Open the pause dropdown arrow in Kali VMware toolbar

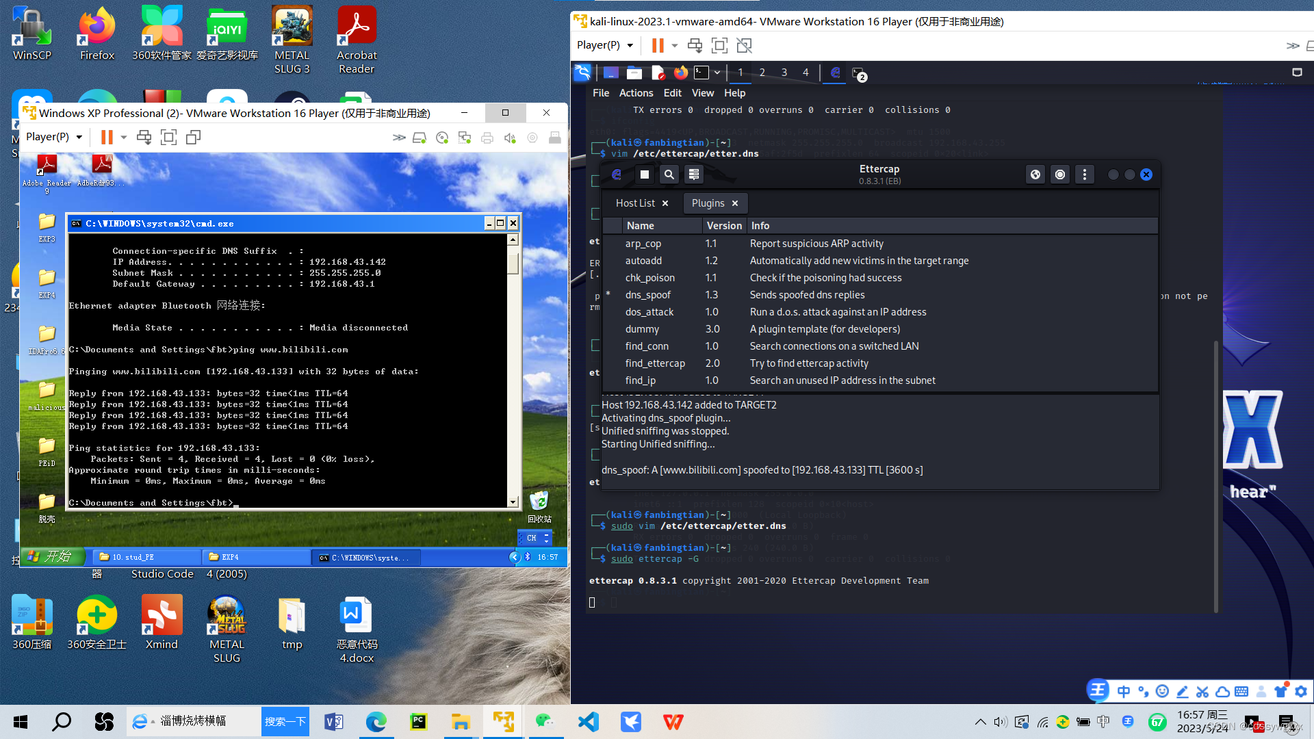pyautogui.click(x=675, y=45)
